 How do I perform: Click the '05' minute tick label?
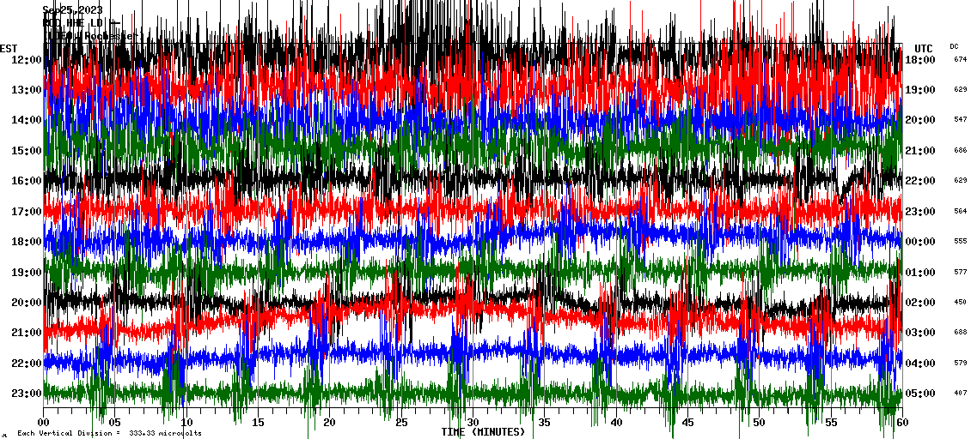[114, 423]
